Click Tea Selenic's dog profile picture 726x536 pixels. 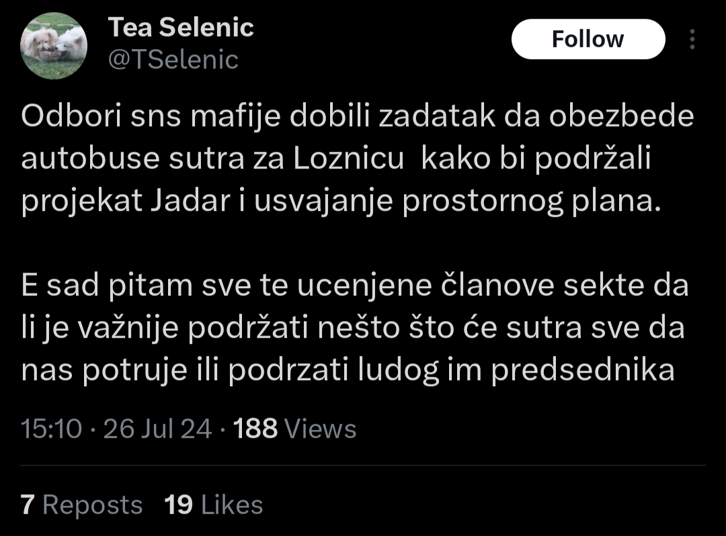pos(54,46)
